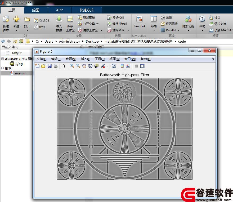Click the Save Workspace (保存工作区) icon
The width and height of the screenshot is (233, 202).
(x=70, y=19)
